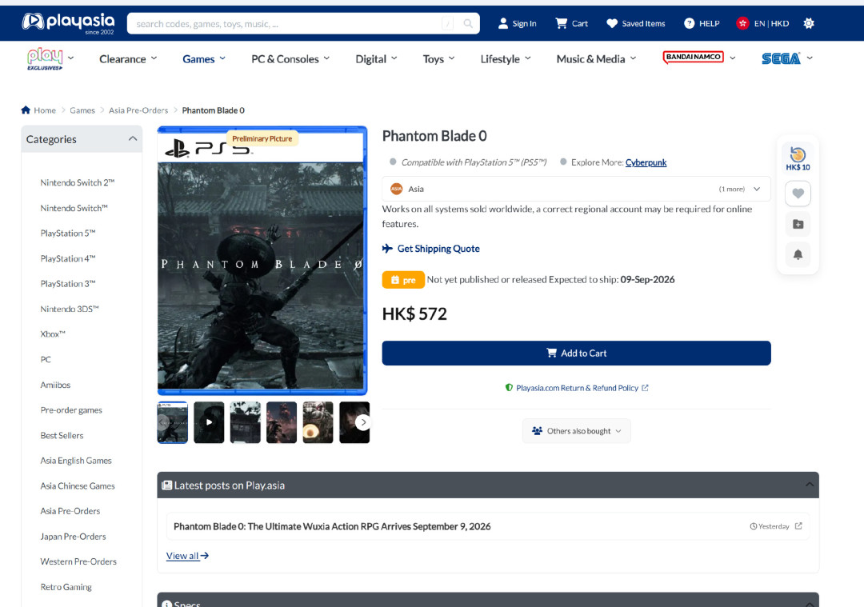Click Asia Pre-Orders breadcrumb link
This screenshot has width=864, height=607.
[138, 110]
